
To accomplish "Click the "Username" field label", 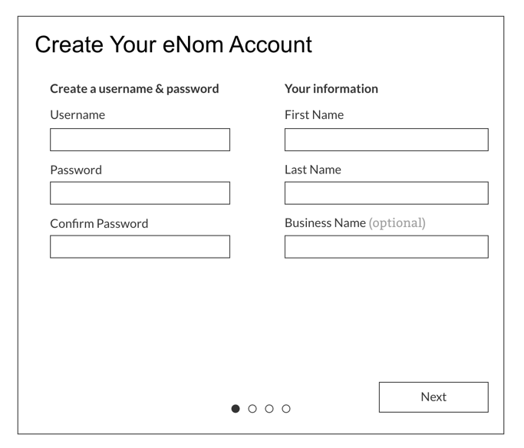I will tap(77, 115).
